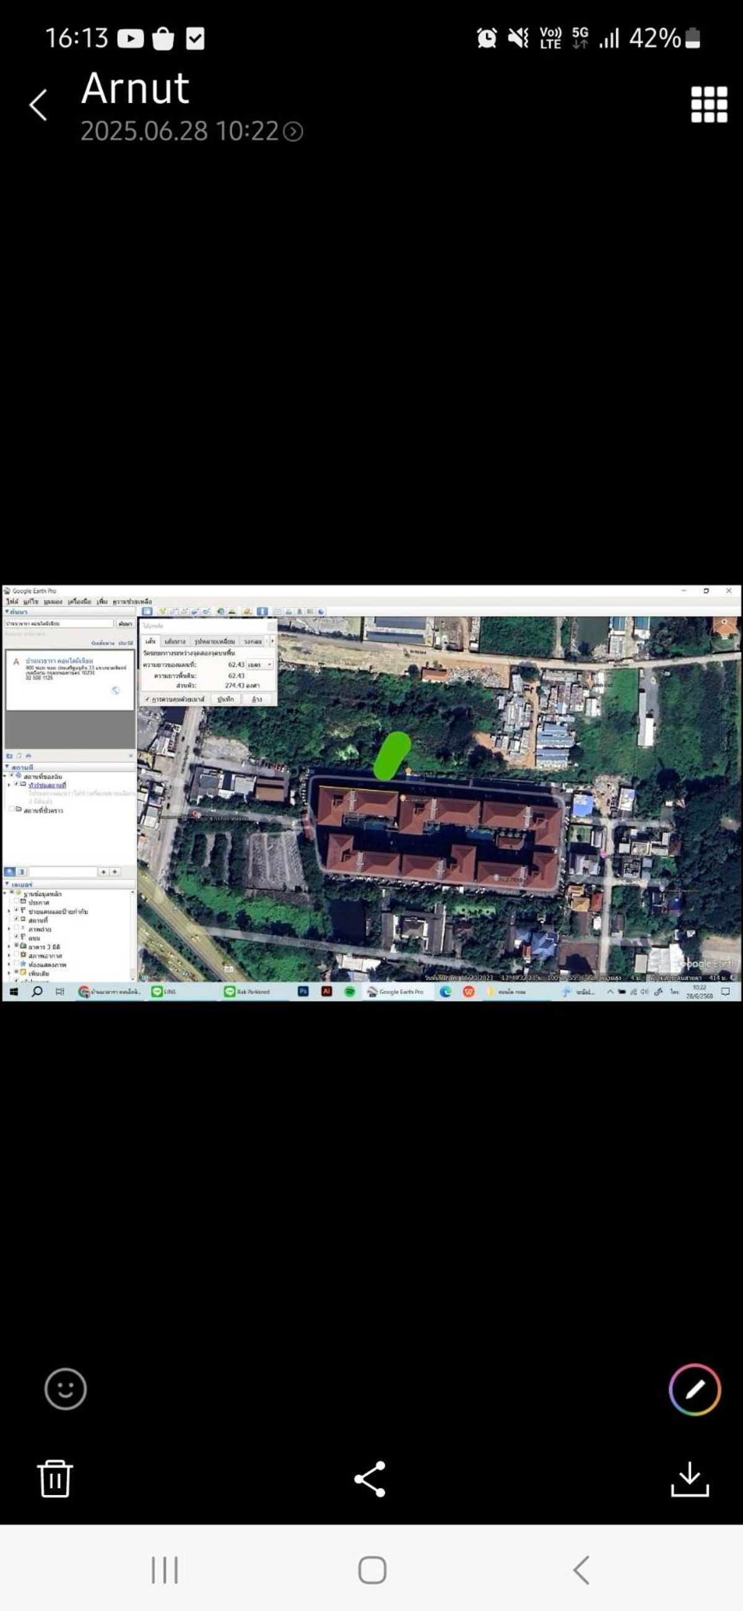
Task: Tap the navigation bar back chevron
Action: coord(581,1569)
